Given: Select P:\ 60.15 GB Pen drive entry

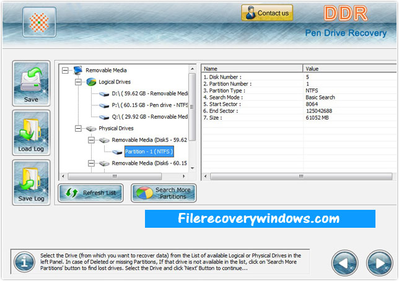Looking at the screenshot, I should point(150,105).
